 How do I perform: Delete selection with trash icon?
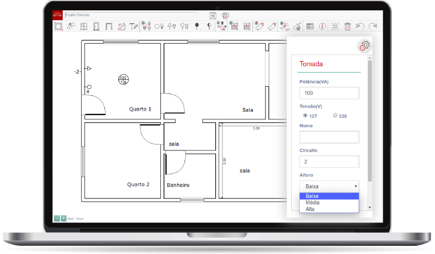coord(348,26)
